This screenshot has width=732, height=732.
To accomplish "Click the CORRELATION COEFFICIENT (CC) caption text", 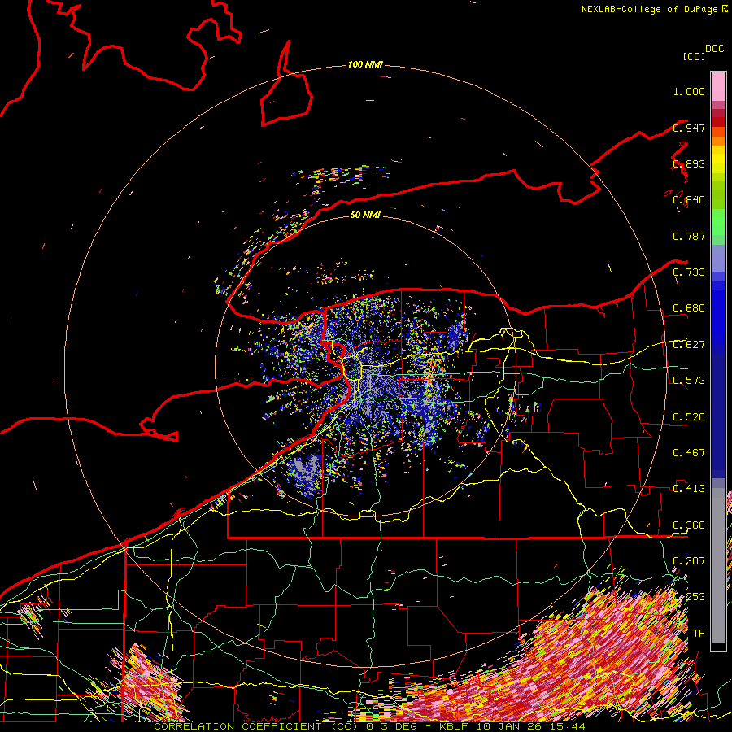I will coord(256,726).
